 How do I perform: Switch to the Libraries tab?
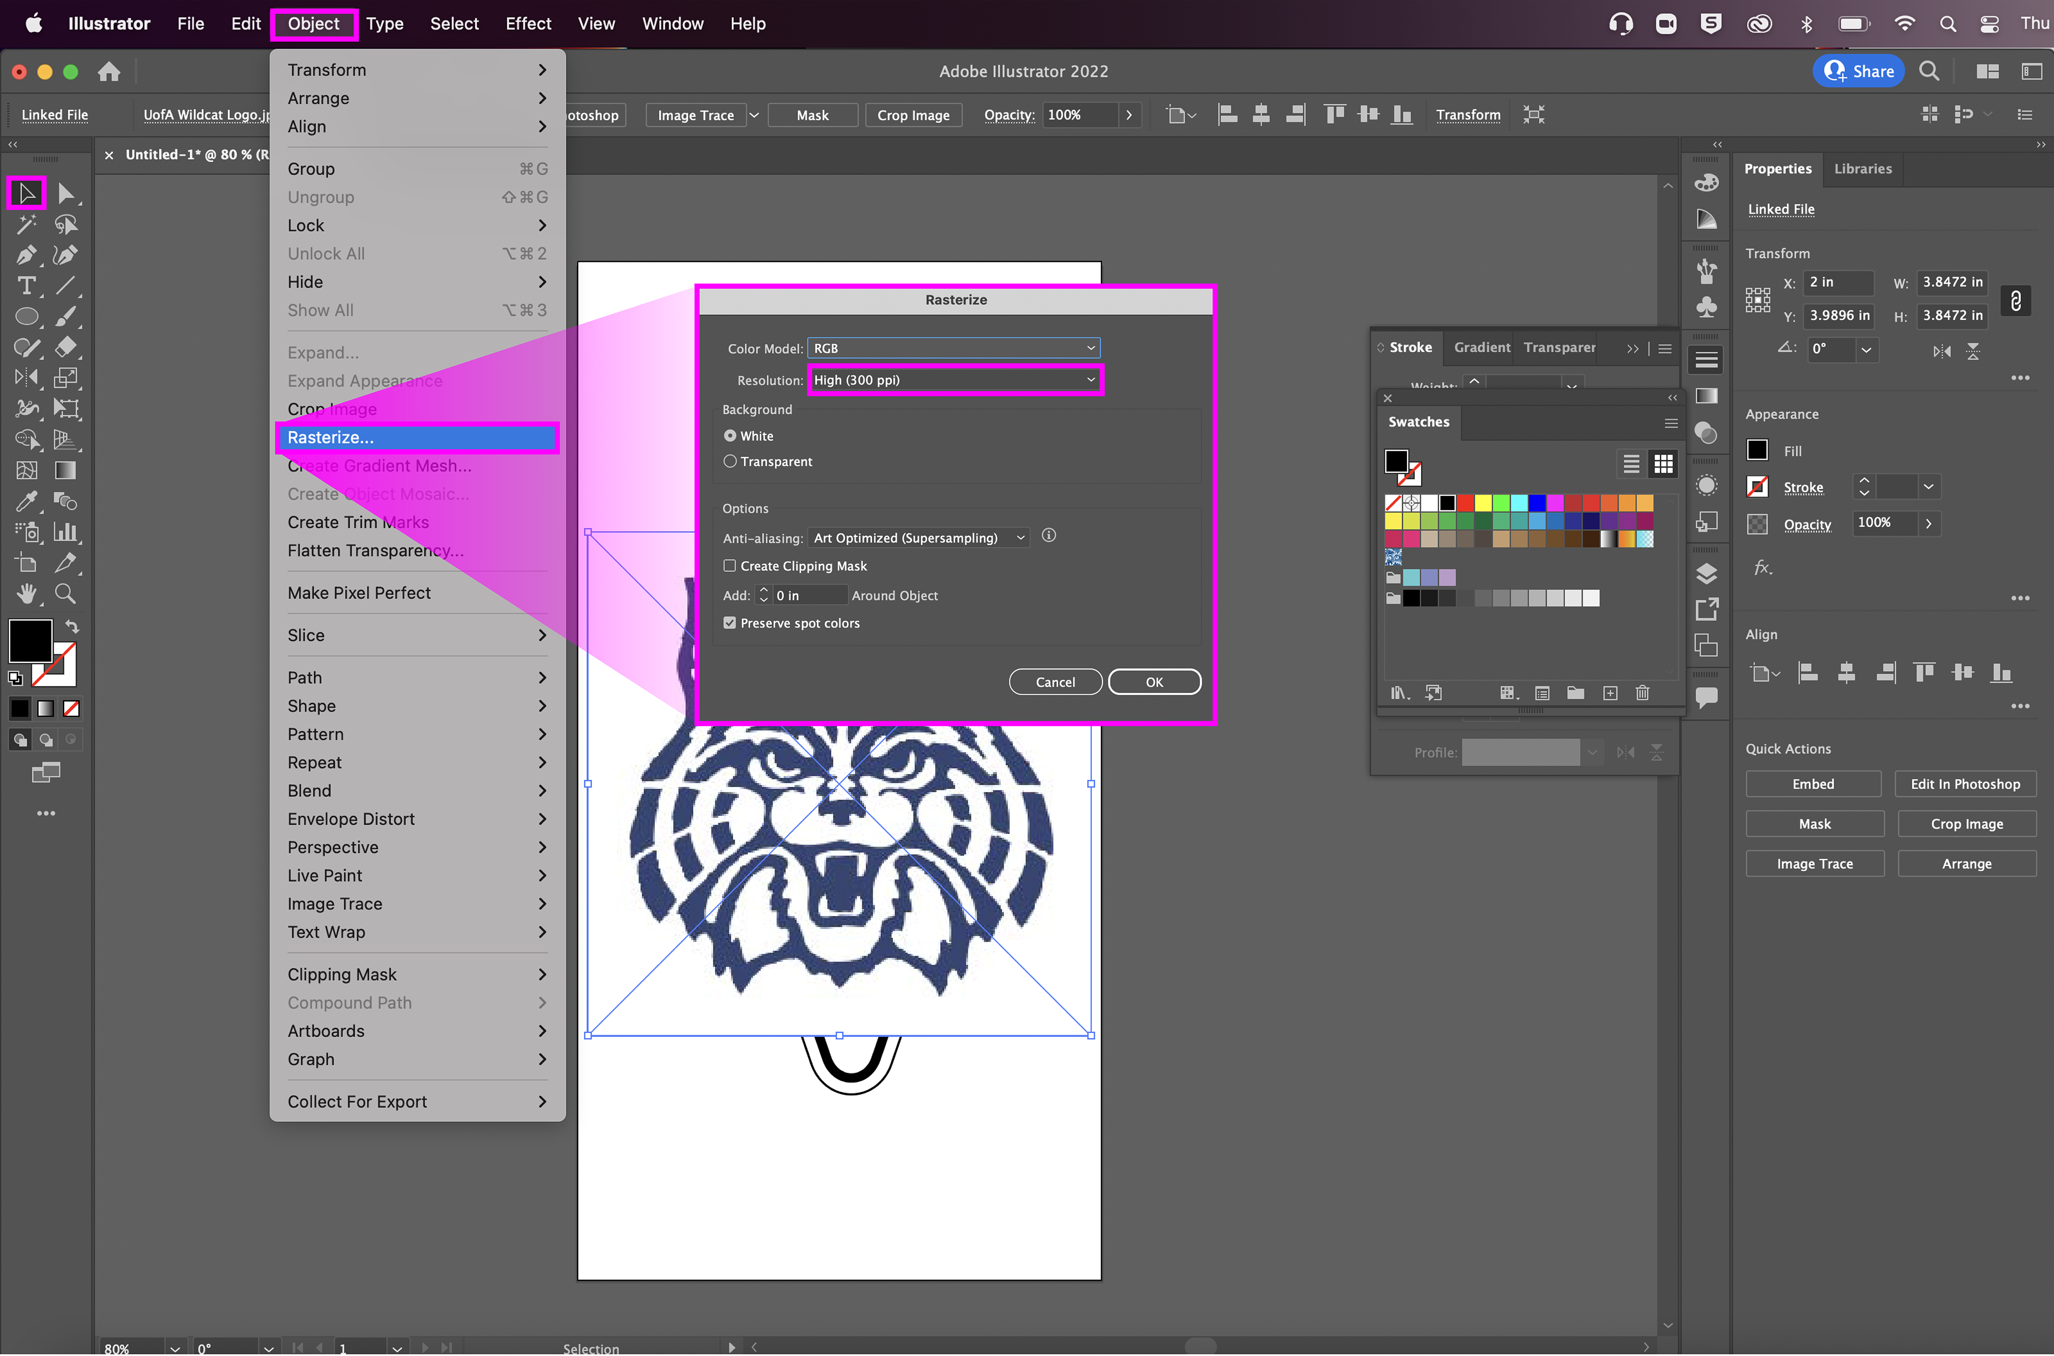(1862, 168)
